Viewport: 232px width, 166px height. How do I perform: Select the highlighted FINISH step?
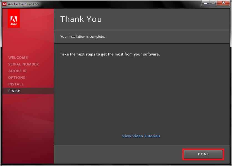28,91
